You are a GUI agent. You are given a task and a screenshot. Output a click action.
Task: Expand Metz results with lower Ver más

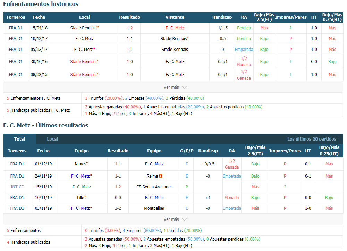coord(175,219)
